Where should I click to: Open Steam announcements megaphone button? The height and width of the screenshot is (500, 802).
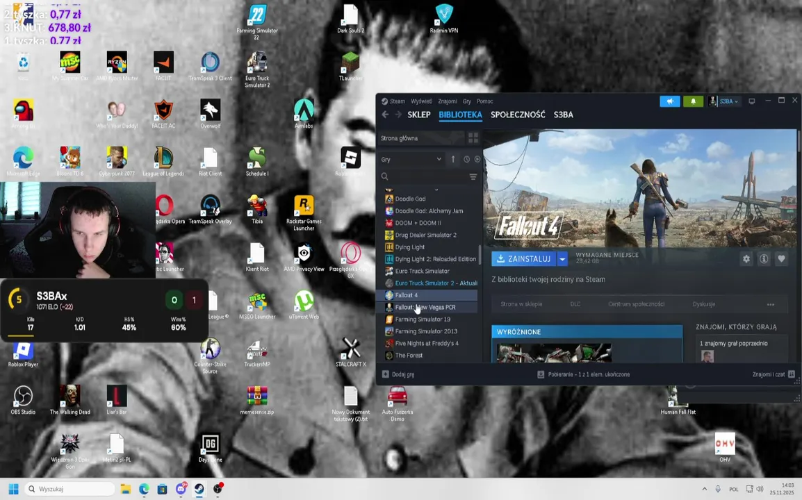coord(669,101)
